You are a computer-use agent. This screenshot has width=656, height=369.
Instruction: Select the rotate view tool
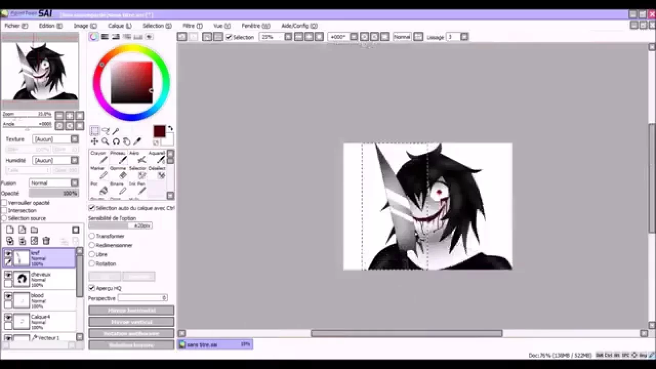point(116,141)
